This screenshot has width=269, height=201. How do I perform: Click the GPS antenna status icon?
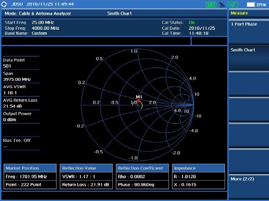[x=222, y=4]
